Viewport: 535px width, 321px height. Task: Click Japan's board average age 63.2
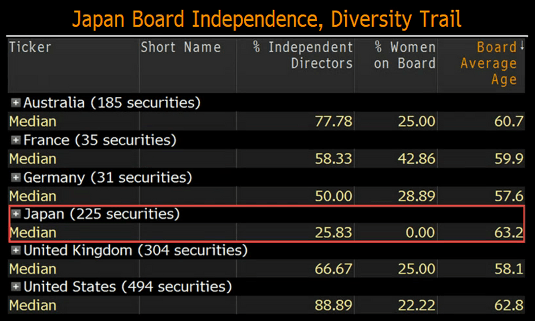[x=505, y=233]
